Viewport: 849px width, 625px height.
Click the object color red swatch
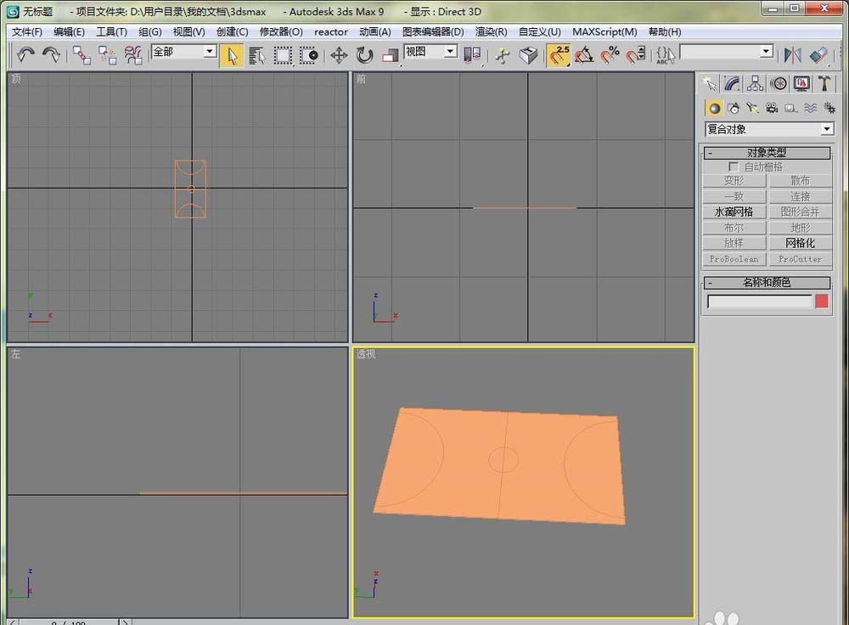click(x=821, y=301)
